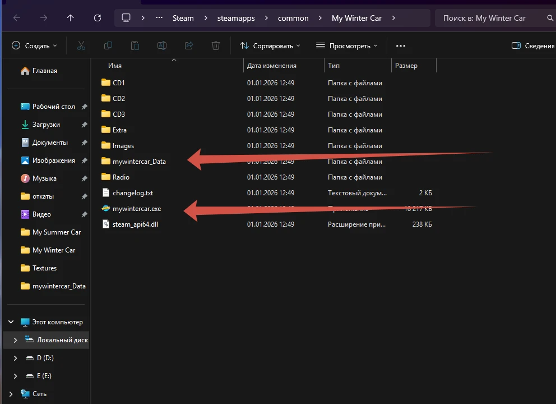Sort by the Дата изменения column header
The height and width of the screenshot is (404, 556).
(x=272, y=66)
